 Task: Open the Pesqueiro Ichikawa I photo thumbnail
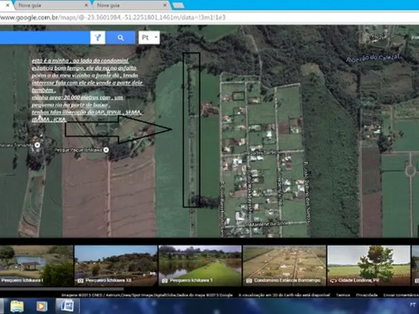[x=37, y=266]
